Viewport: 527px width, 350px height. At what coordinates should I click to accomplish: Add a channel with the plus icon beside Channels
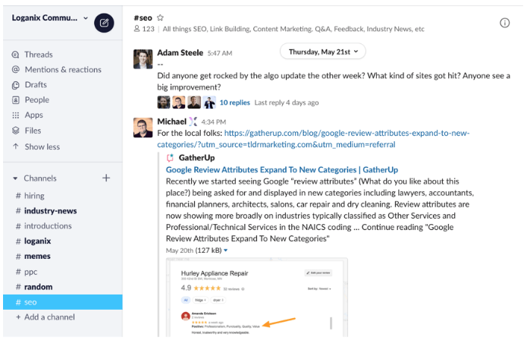tap(106, 178)
